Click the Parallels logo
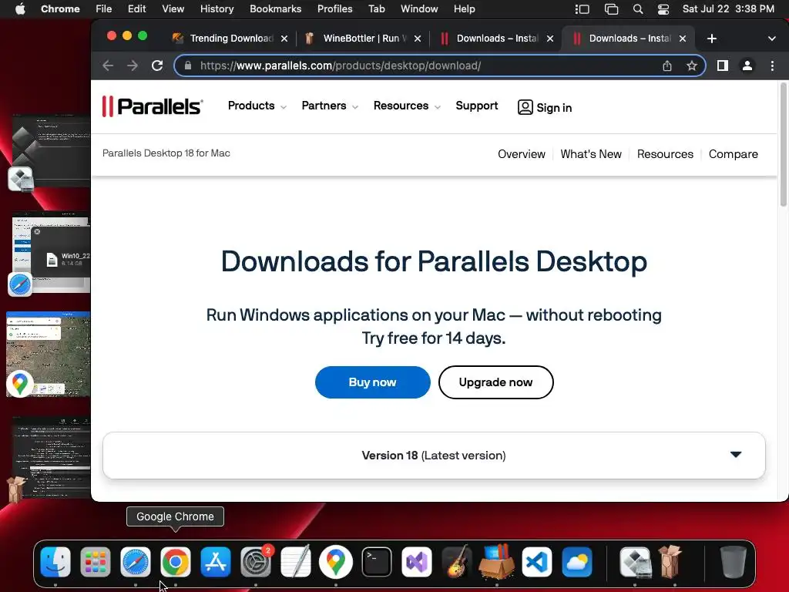Screen dimensions: 789x592 [x=153, y=106]
